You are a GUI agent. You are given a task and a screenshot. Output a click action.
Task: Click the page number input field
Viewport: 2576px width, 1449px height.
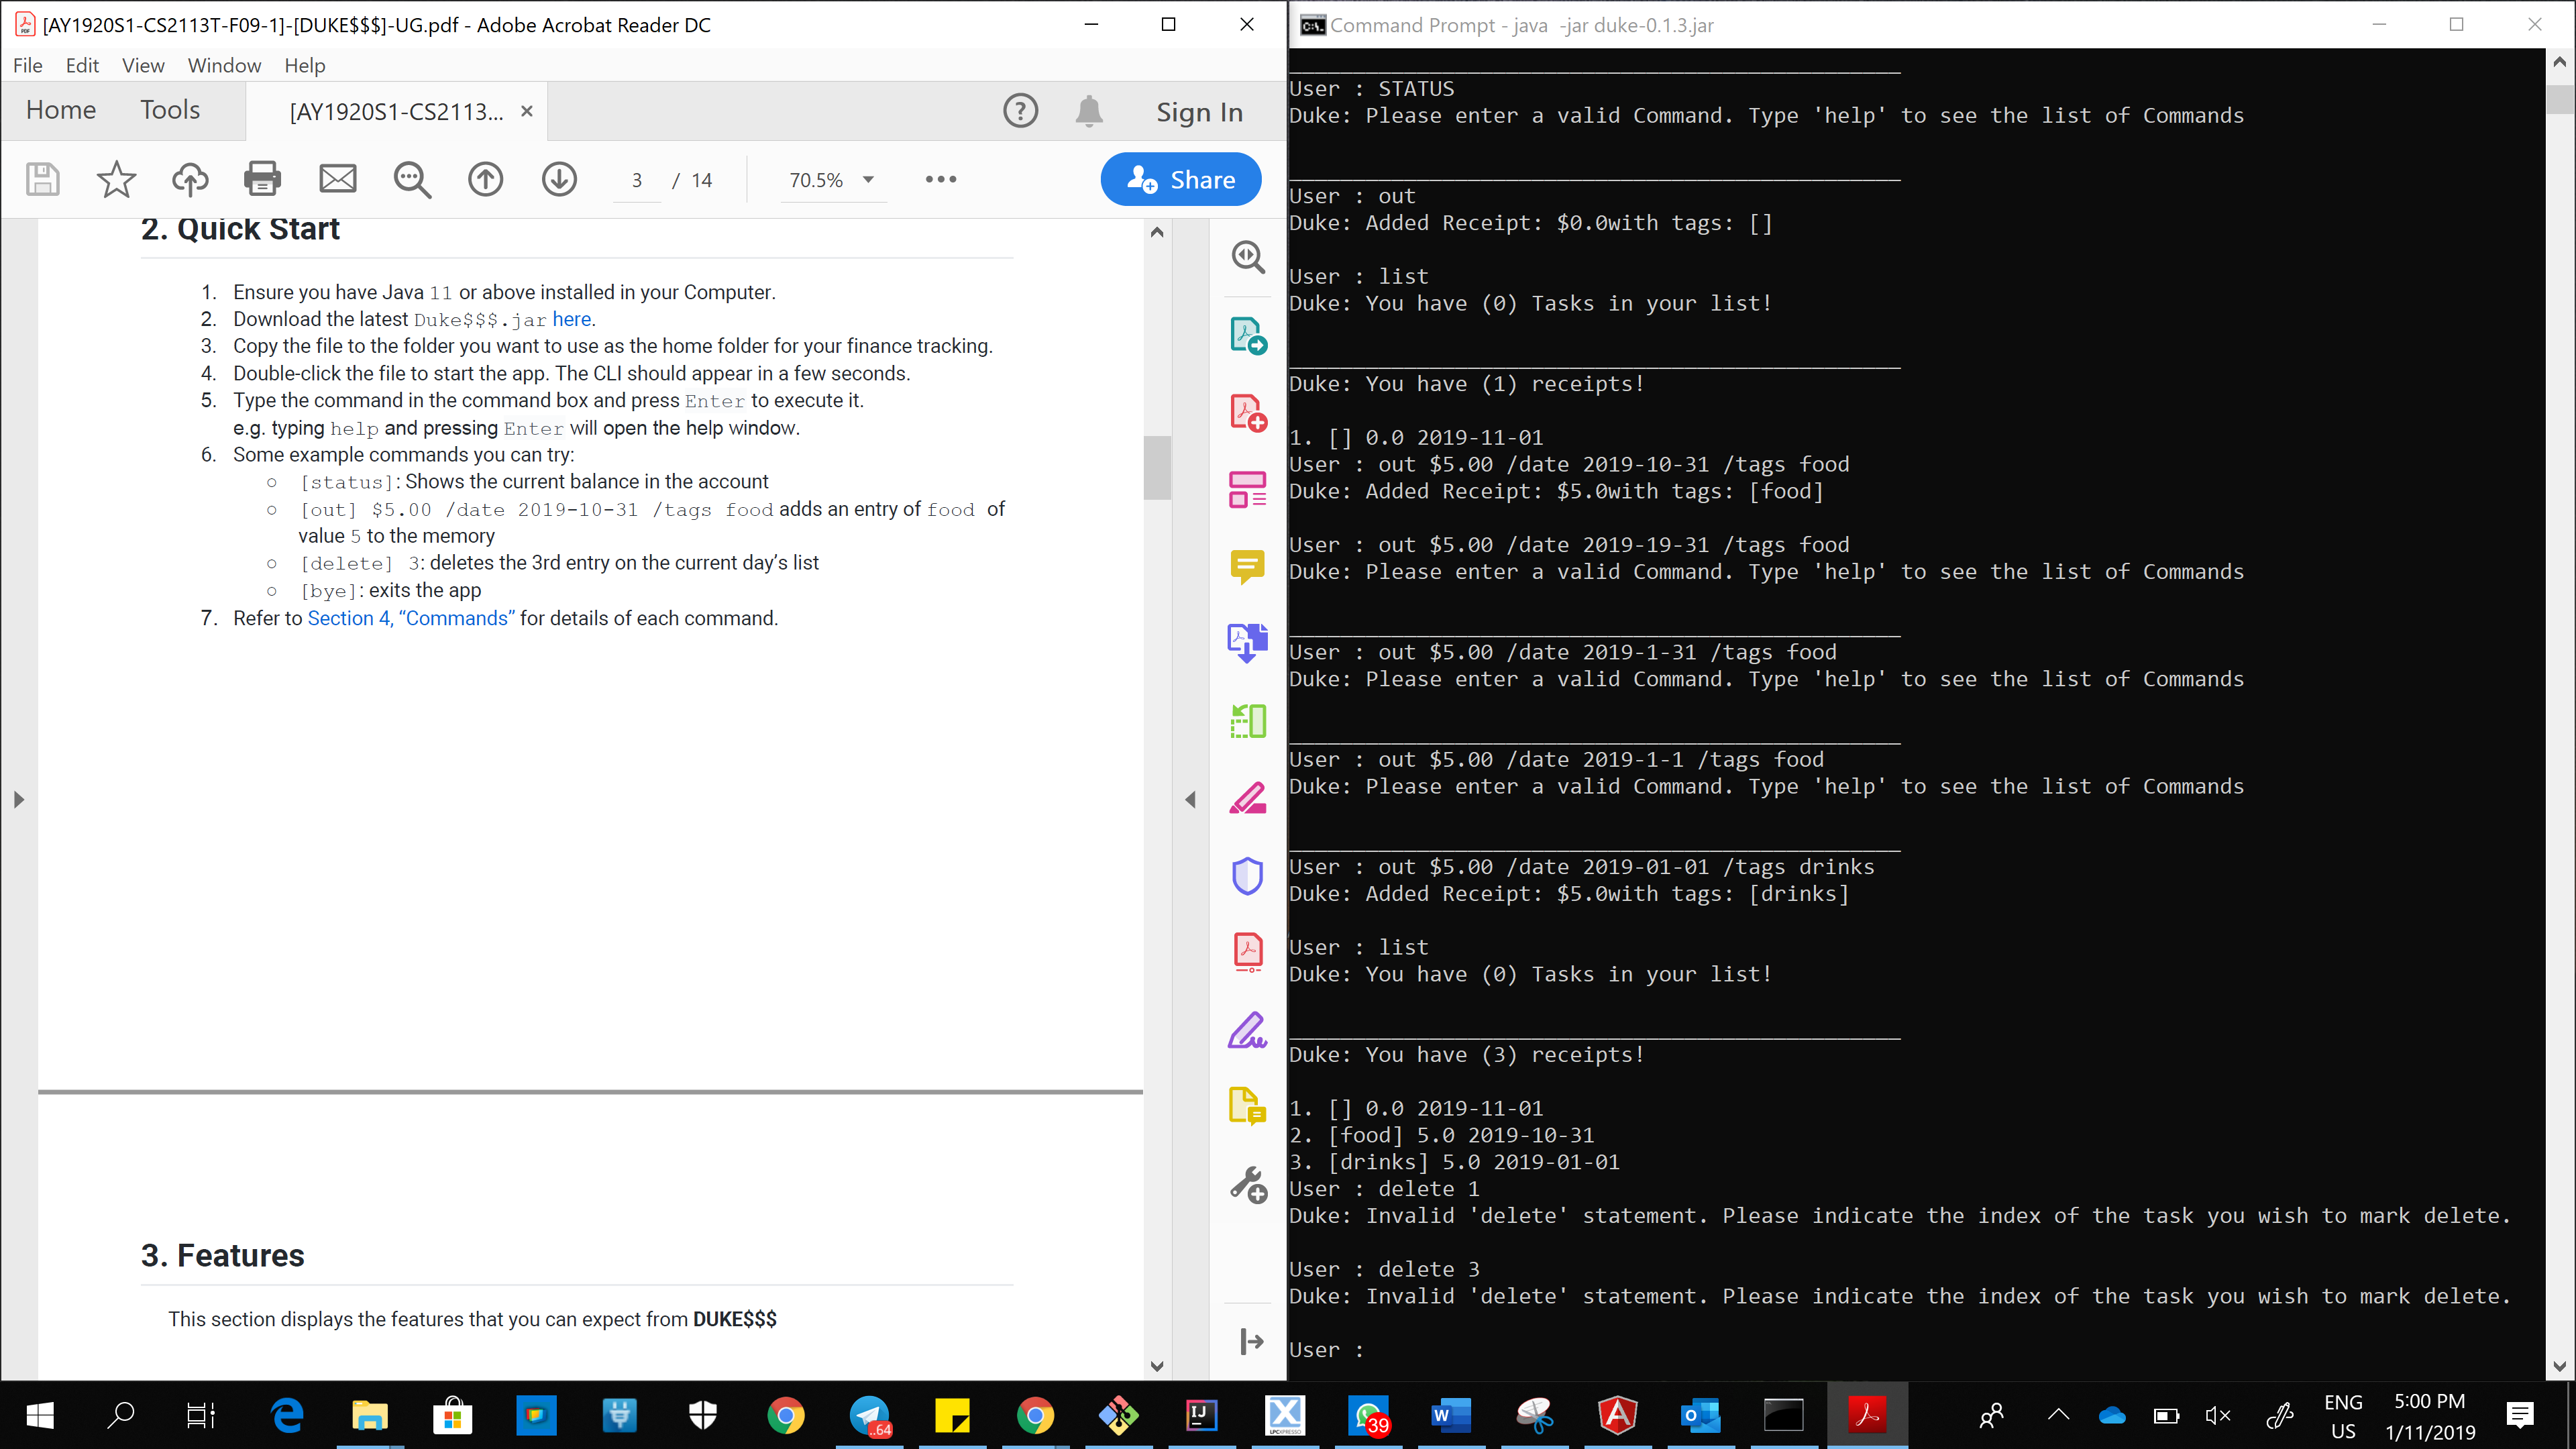pyautogui.click(x=637, y=181)
